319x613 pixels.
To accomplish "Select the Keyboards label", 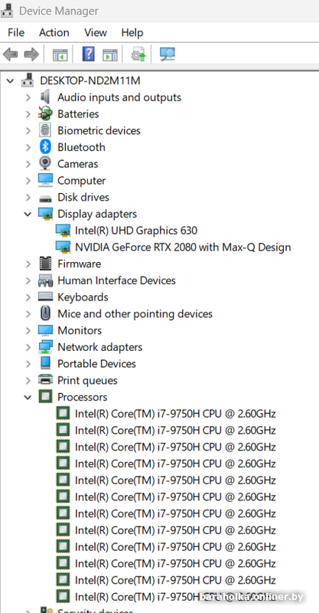I will (83, 297).
